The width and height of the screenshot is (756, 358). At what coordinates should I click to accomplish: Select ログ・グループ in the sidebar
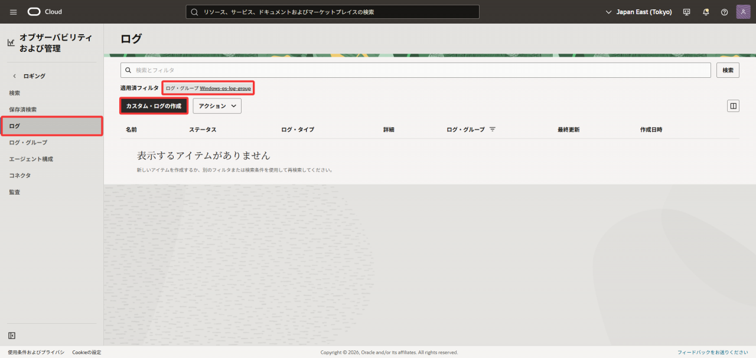(28, 143)
